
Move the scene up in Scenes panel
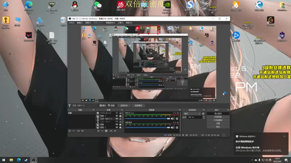click(x=78, y=131)
